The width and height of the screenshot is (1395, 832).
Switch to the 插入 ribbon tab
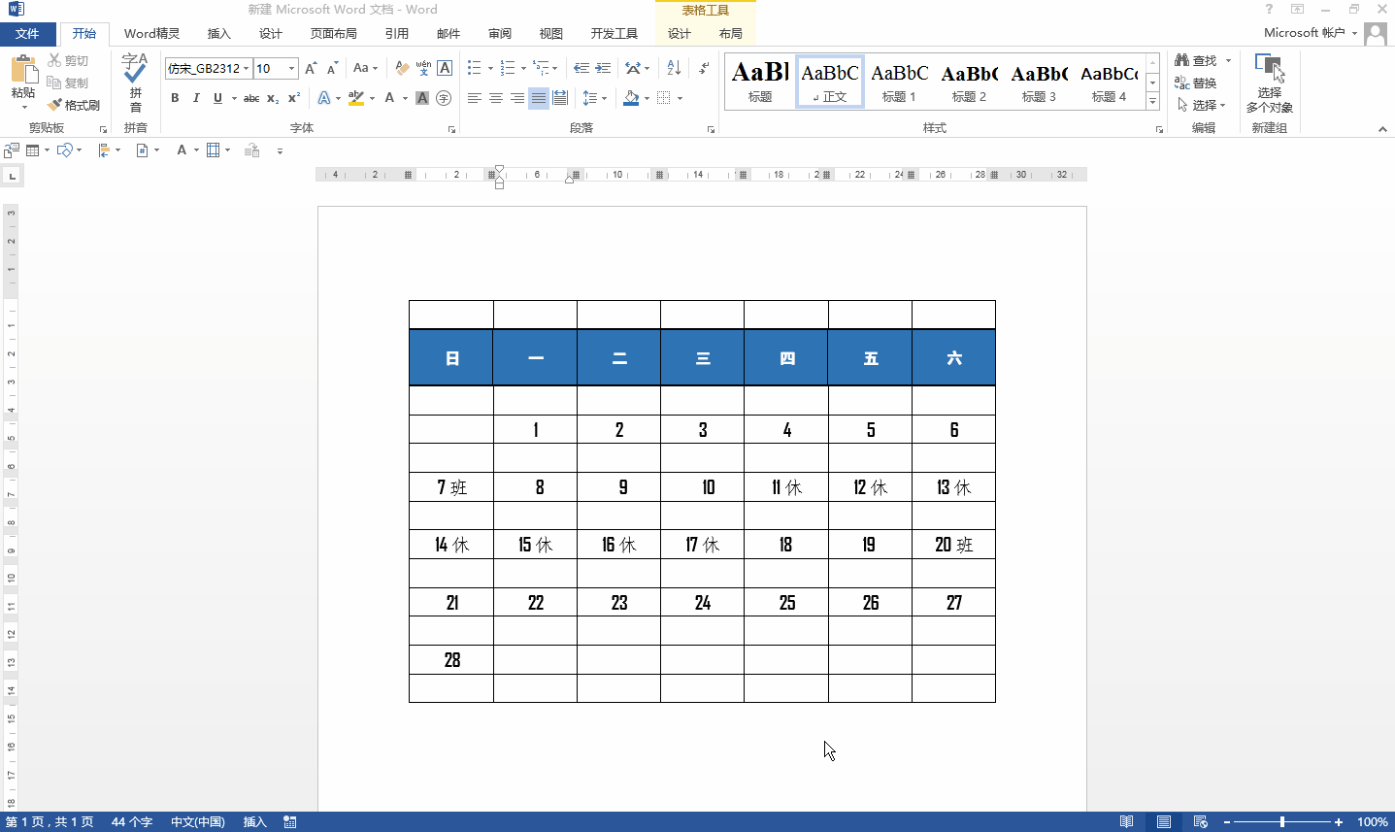(x=219, y=34)
